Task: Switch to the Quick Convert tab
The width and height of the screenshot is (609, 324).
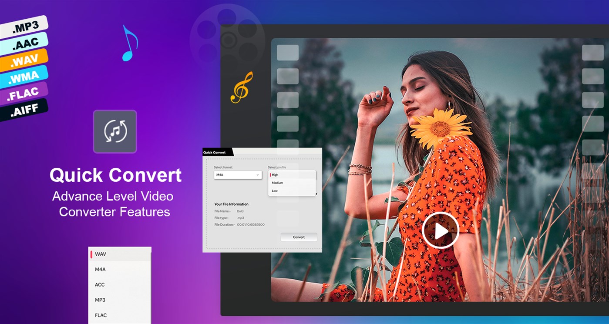Action: pyautogui.click(x=214, y=152)
